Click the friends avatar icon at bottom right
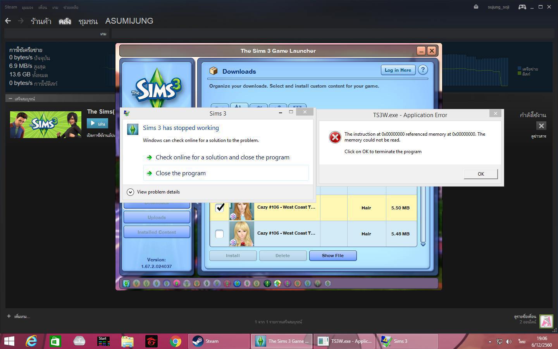The width and height of the screenshot is (558, 349). 546,321
